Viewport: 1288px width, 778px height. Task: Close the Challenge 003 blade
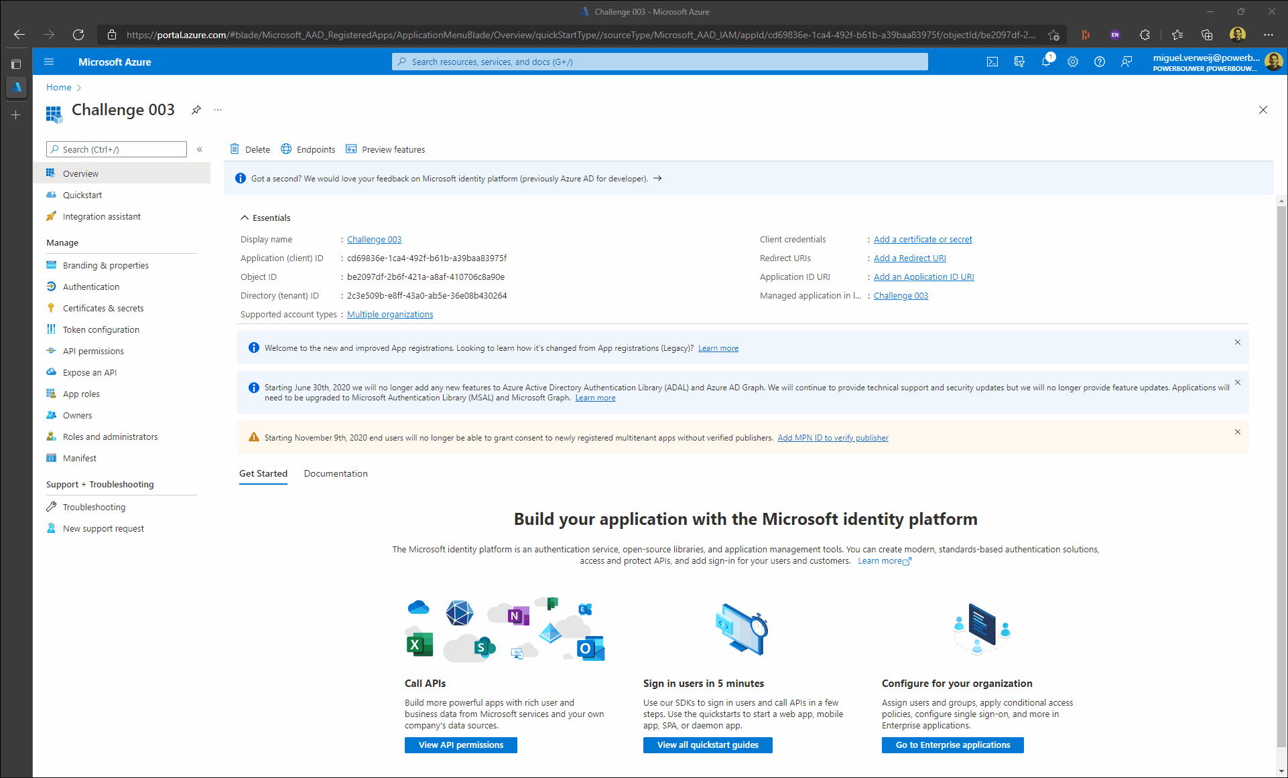(x=1263, y=110)
